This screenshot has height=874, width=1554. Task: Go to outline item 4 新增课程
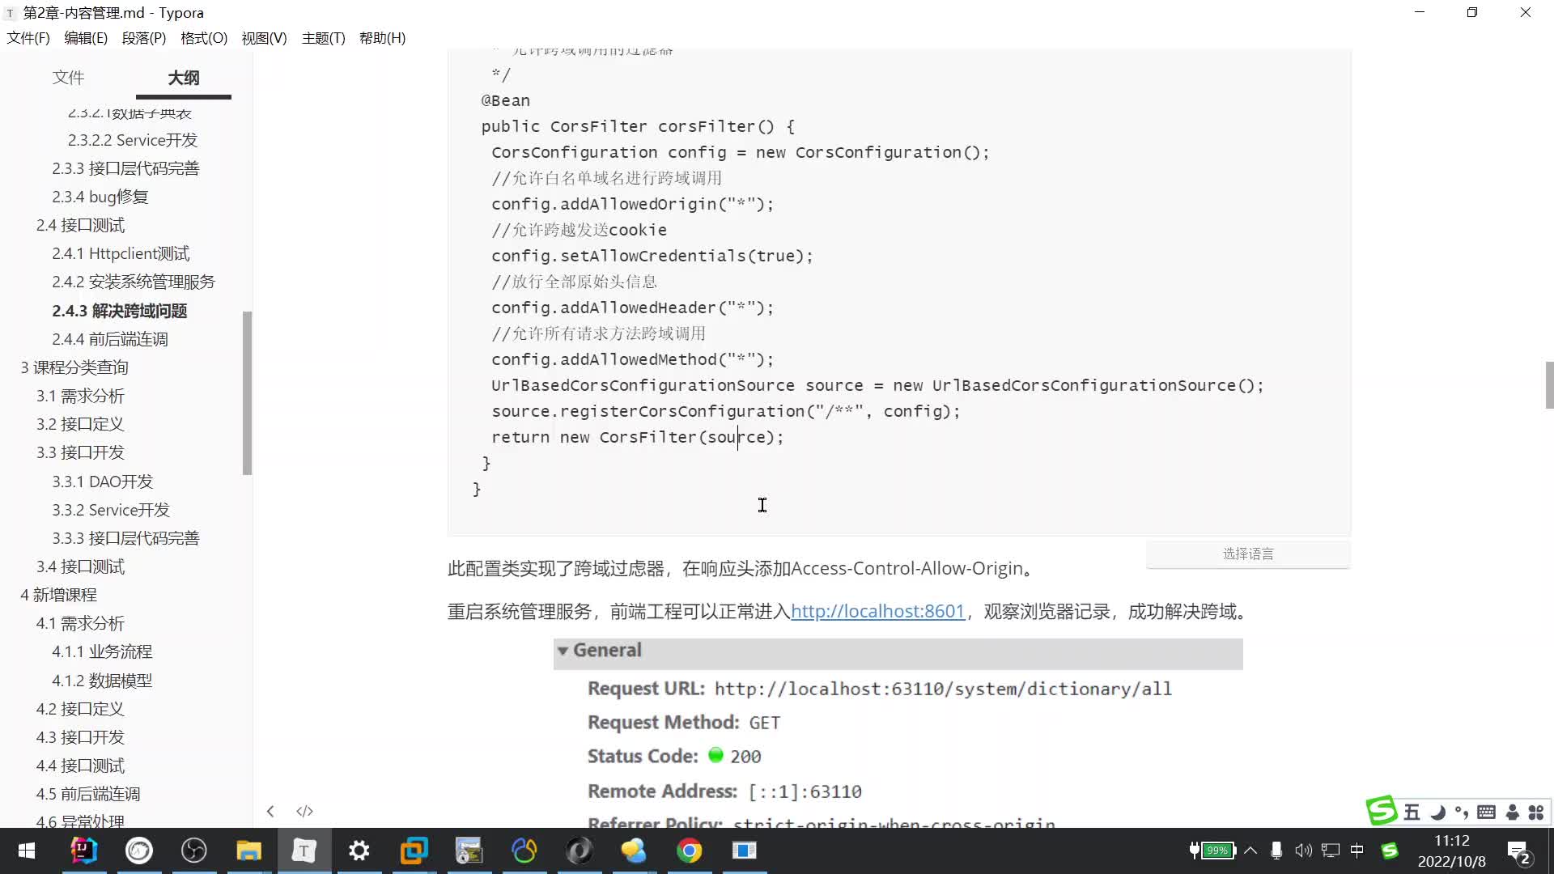click(58, 595)
